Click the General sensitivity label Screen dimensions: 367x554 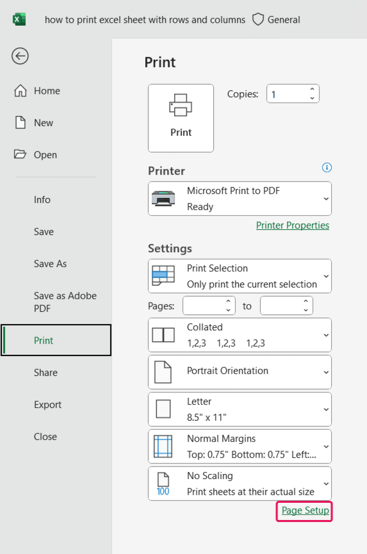[x=283, y=20]
